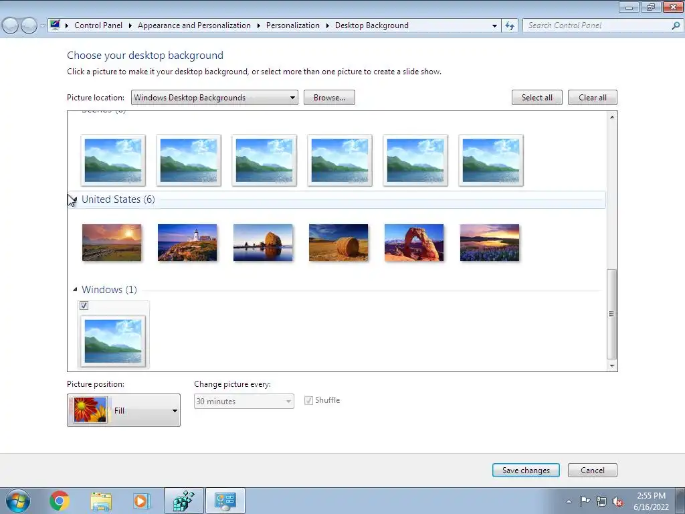
Task: Click the Browse... button
Action: pos(329,98)
